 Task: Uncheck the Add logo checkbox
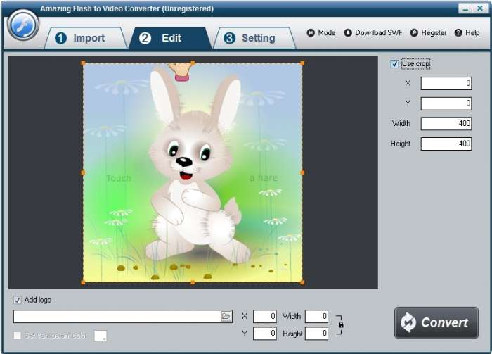point(18,300)
